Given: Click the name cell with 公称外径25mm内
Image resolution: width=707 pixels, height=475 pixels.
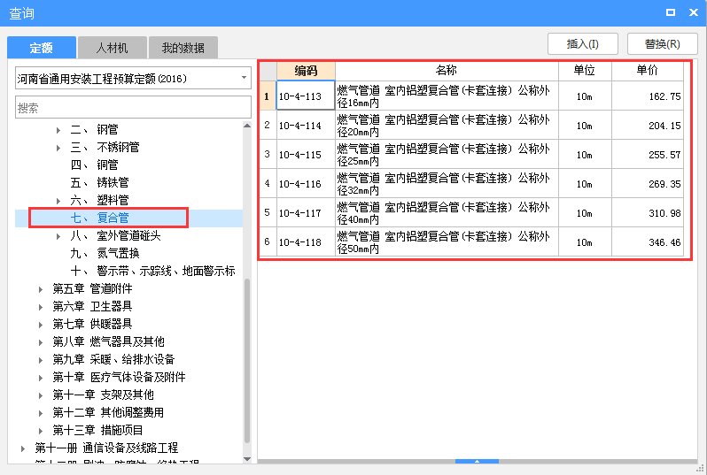Looking at the screenshot, I should [x=447, y=154].
